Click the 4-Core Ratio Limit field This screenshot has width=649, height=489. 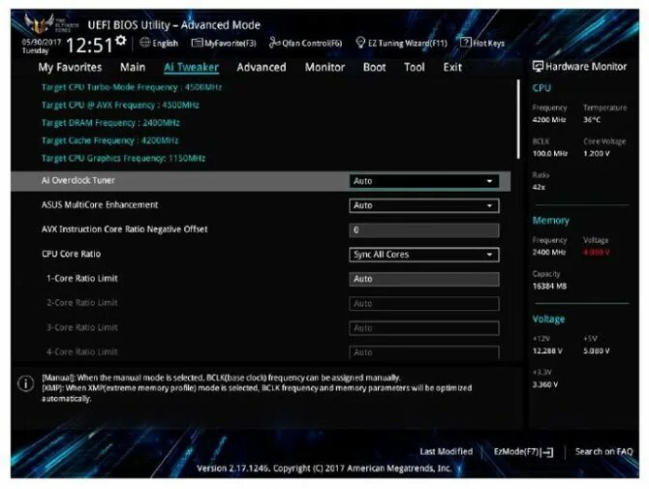click(x=424, y=352)
